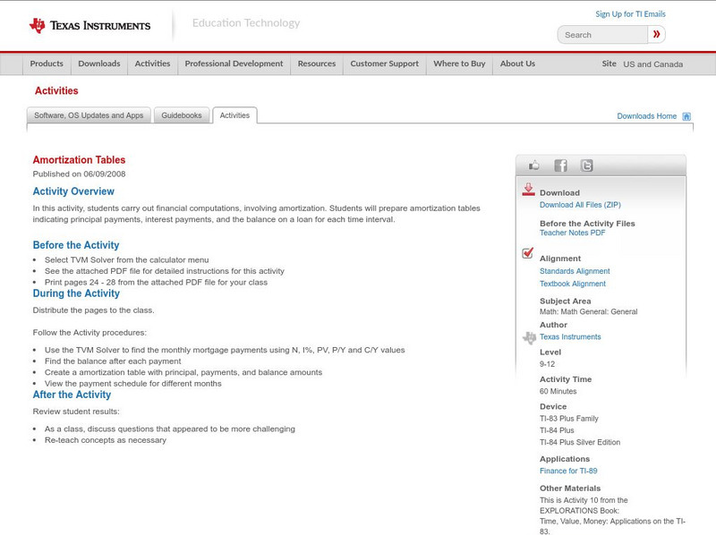Click the After the Activity heading
716x535 pixels.
click(x=72, y=395)
